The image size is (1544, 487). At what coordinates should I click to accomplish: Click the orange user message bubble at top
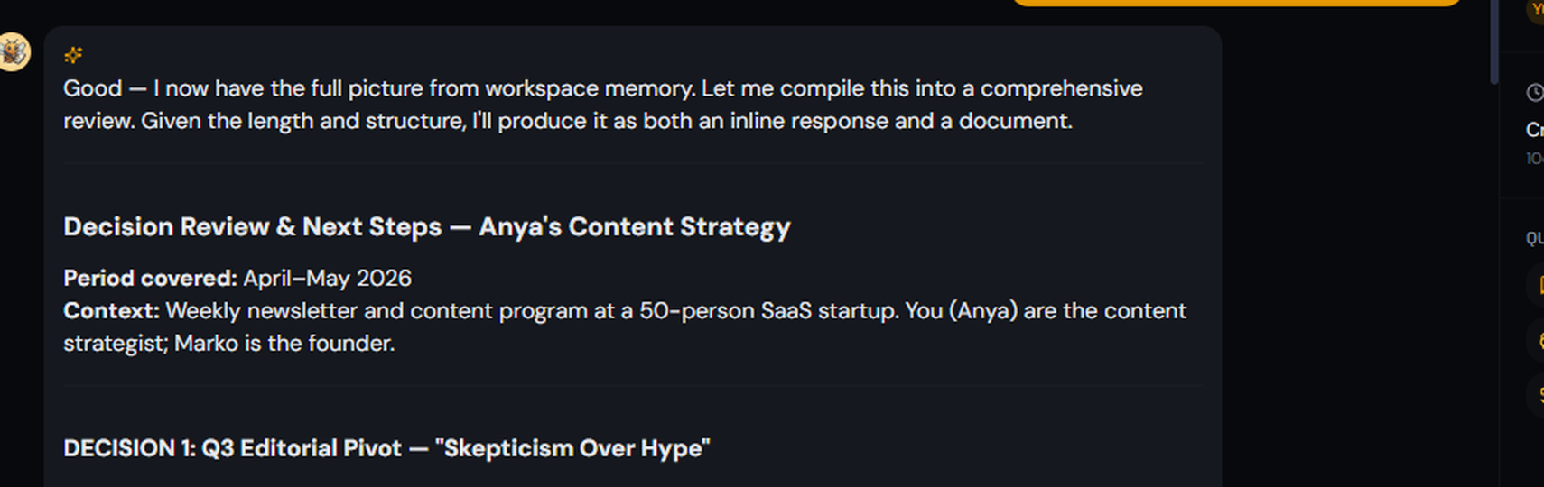pos(1236,3)
